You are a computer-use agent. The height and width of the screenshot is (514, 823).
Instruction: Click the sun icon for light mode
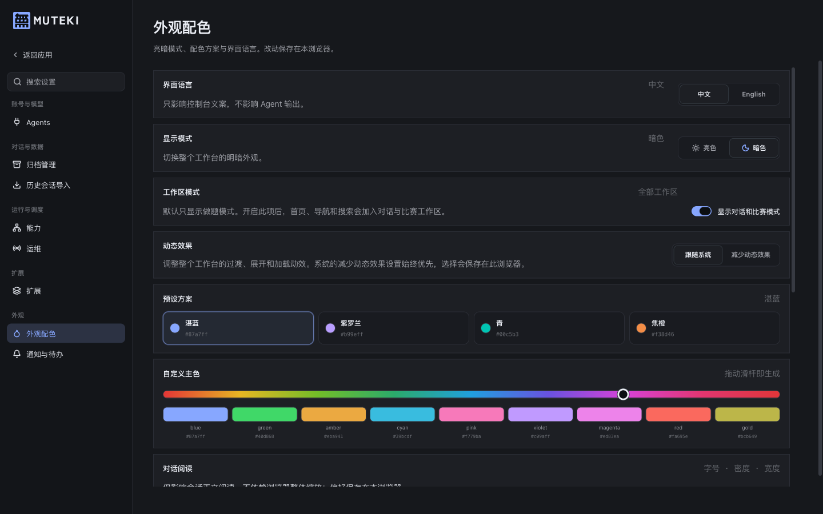[x=696, y=148]
